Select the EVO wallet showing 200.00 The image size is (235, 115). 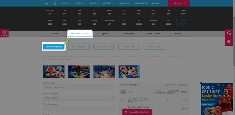tap(65, 23)
